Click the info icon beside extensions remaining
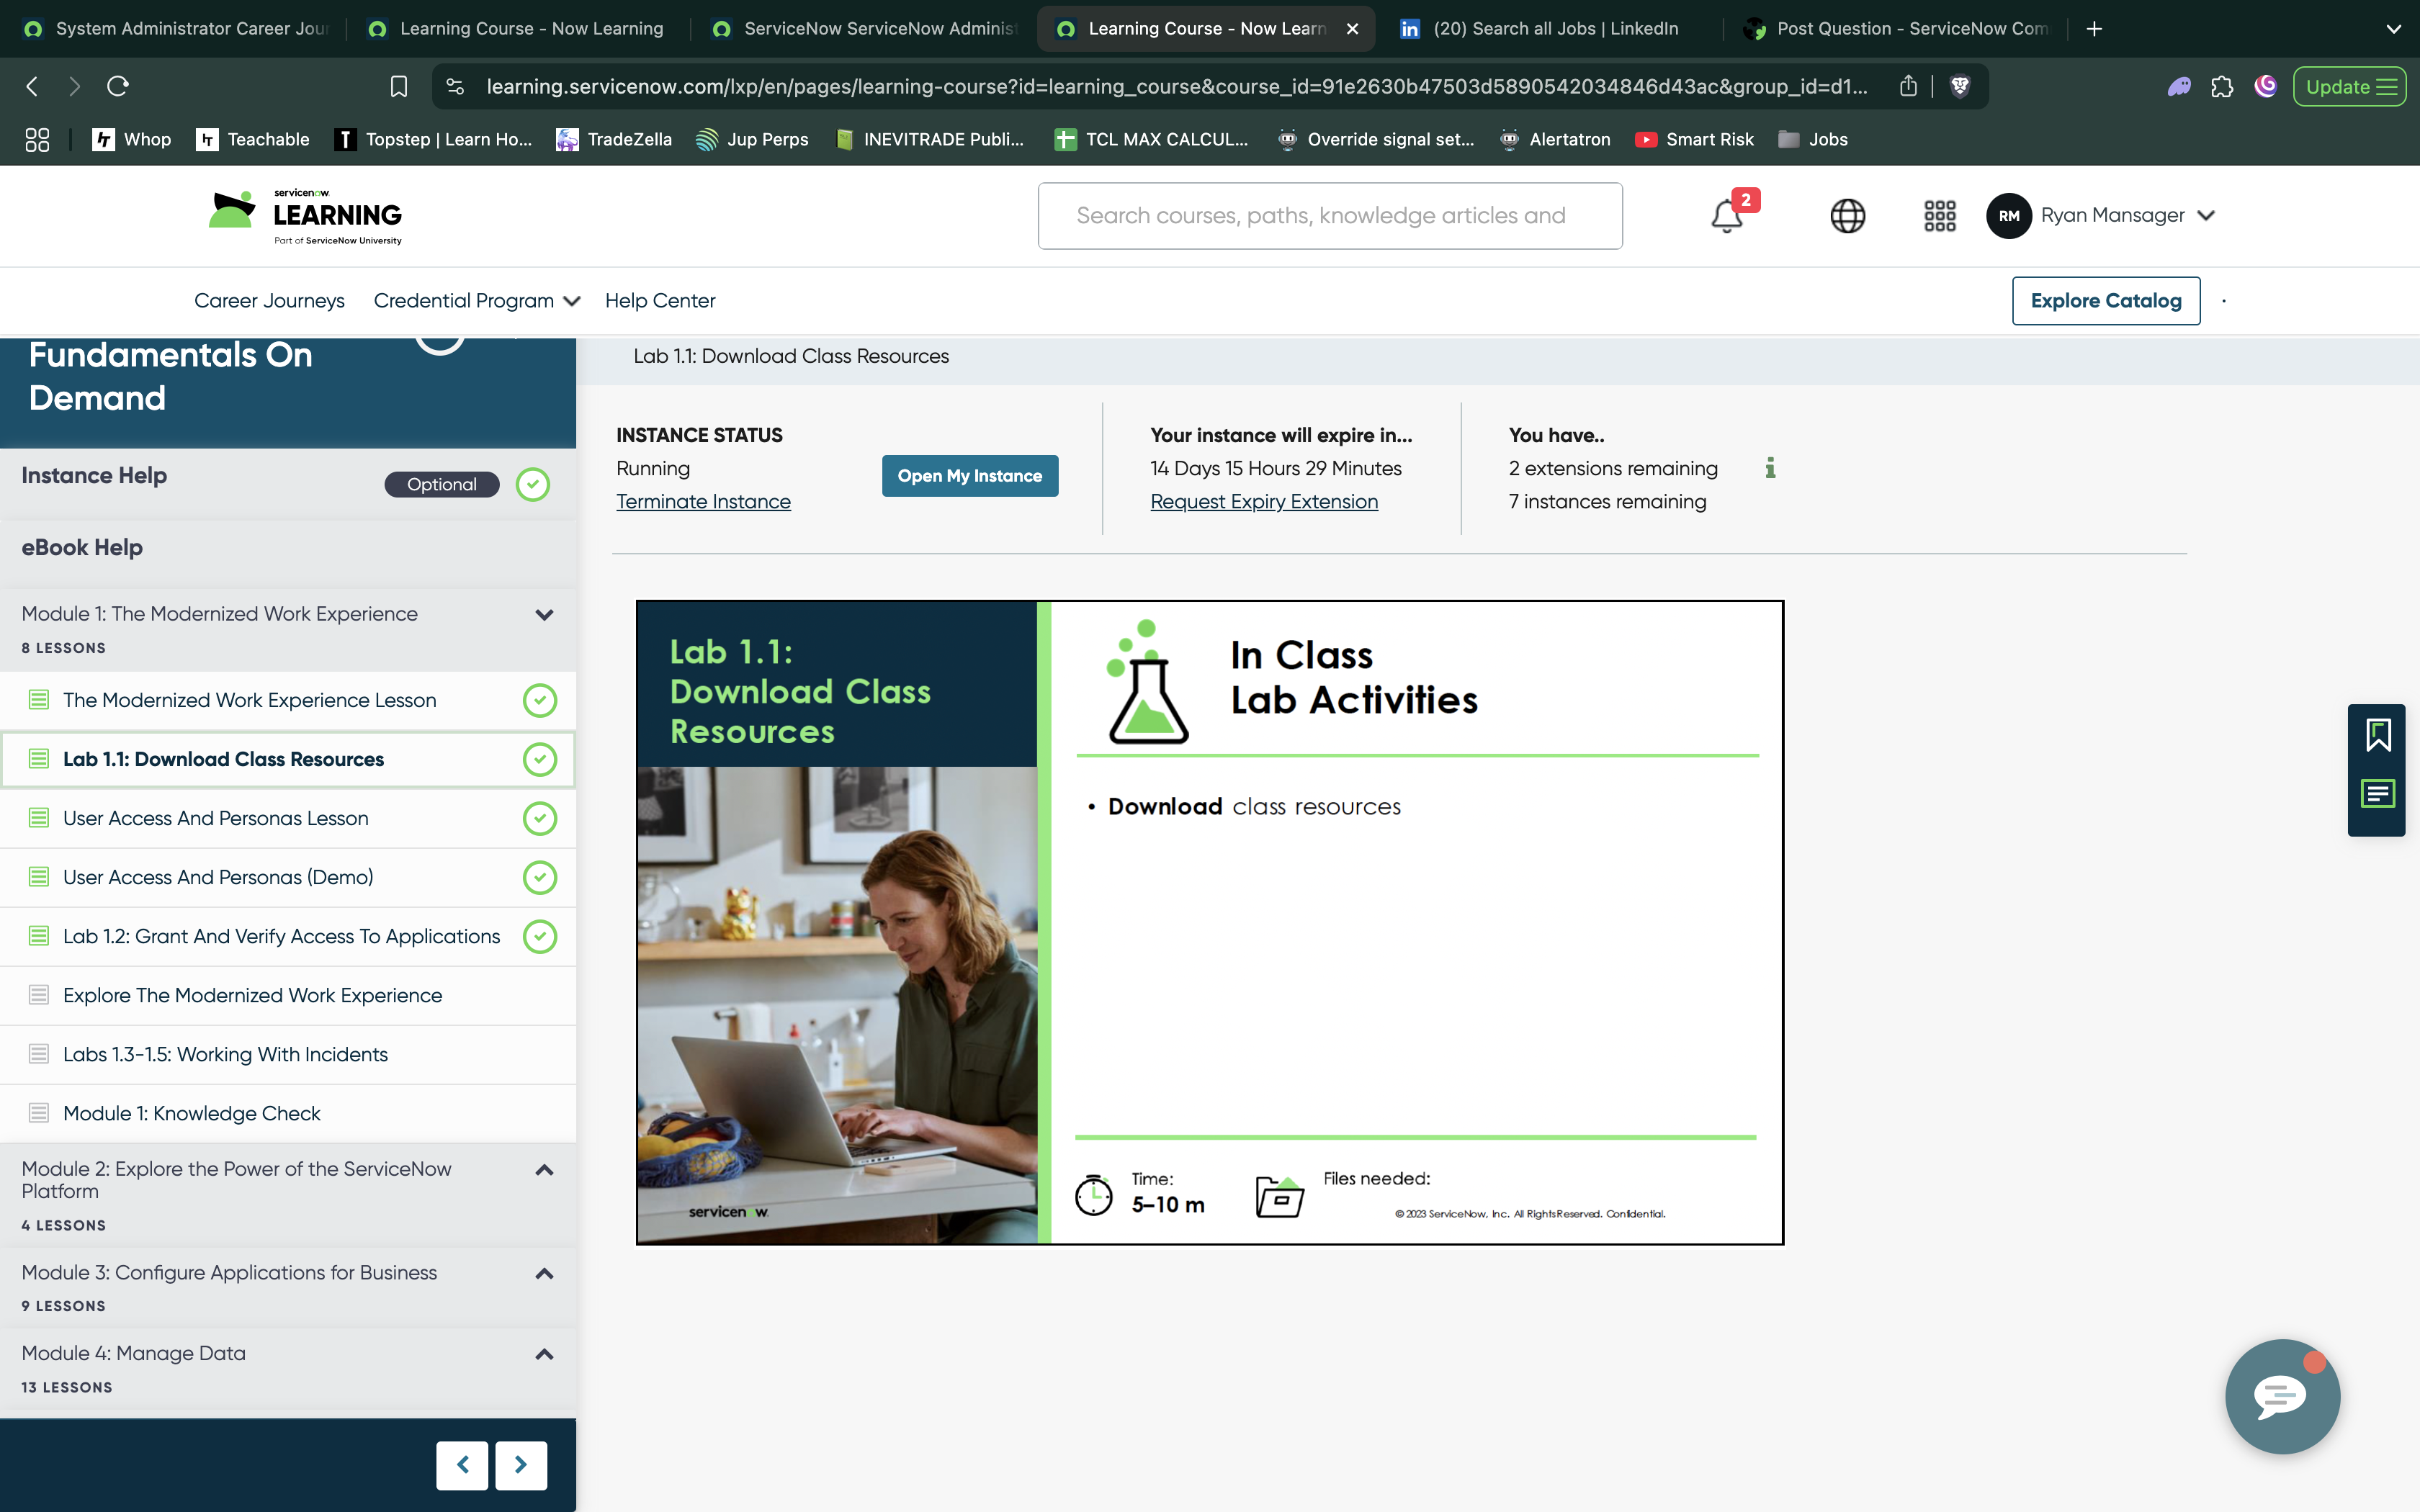Screen dimensions: 2420x1512 pos(1771,468)
